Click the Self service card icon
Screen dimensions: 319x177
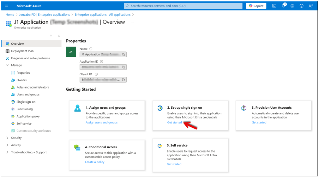click(x=160, y=146)
